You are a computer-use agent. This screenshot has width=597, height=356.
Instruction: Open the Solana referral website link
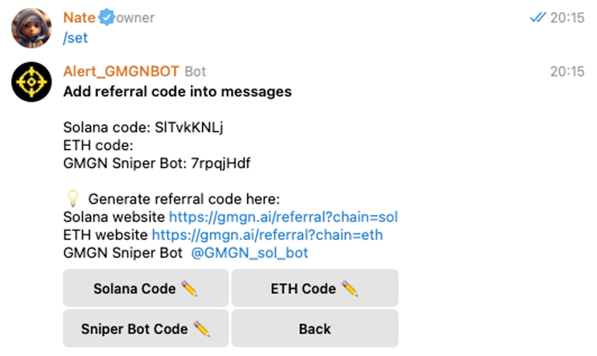(x=283, y=217)
